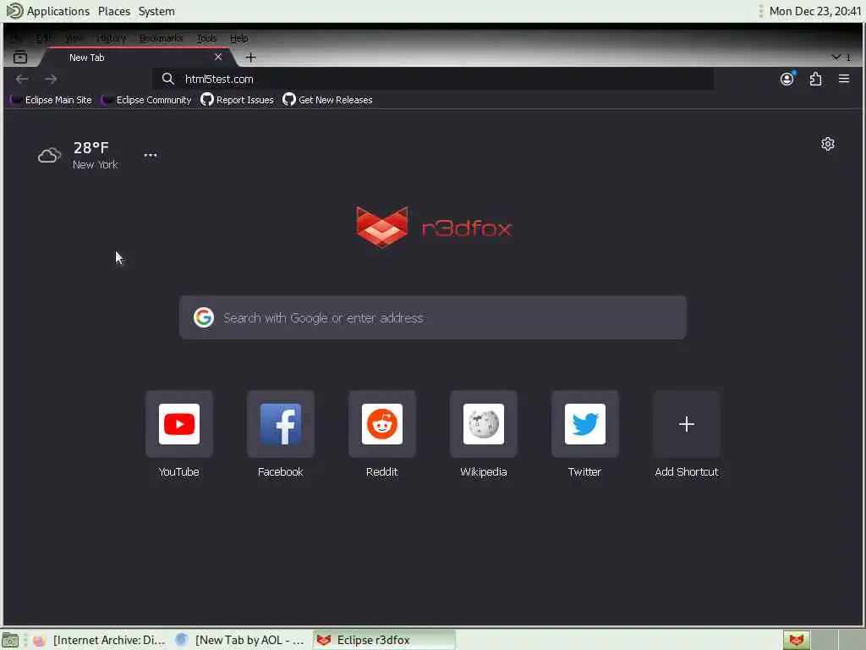The height and width of the screenshot is (650, 866).
Task: Click the 28°F temperature text
Action: coord(91,147)
